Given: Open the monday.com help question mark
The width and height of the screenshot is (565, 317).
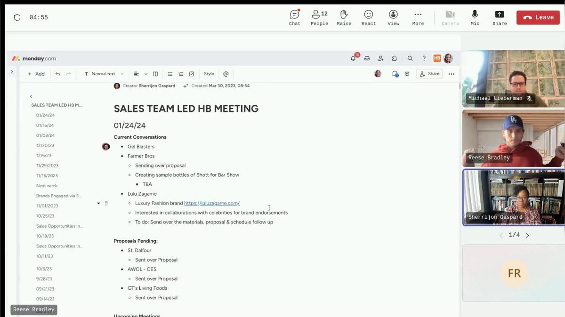Looking at the screenshot, I should (x=424, y=58).
